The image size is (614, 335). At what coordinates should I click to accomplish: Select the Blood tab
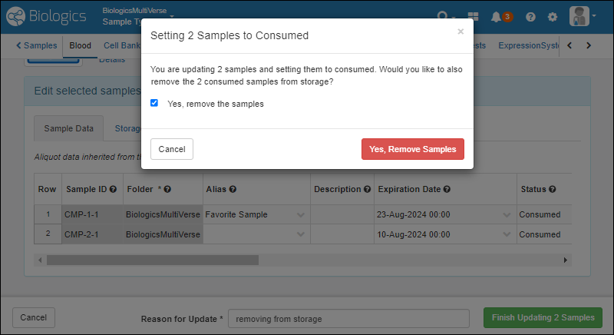tap(80, 45)
